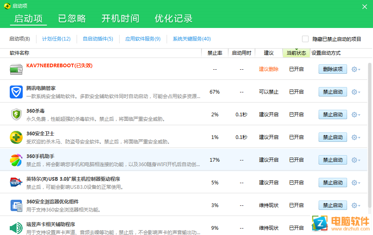This screenshot has height=235, width=373.
Task: Click the 360杀毒 green shield icon
Action: click(x=16, y=115)
